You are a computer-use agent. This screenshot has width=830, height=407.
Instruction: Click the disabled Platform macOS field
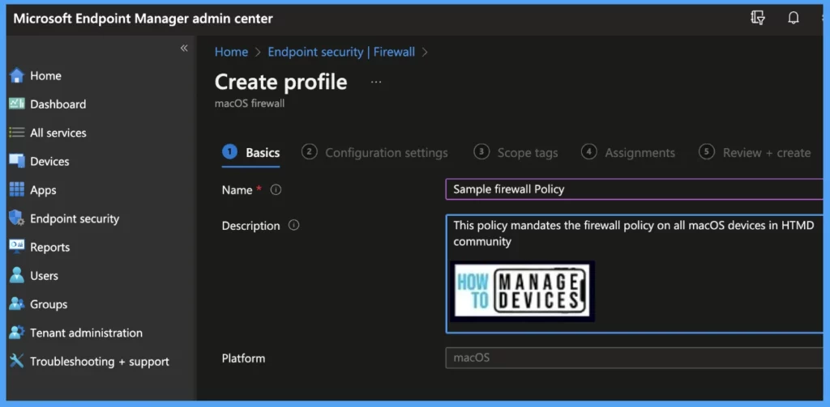(632, 358)
